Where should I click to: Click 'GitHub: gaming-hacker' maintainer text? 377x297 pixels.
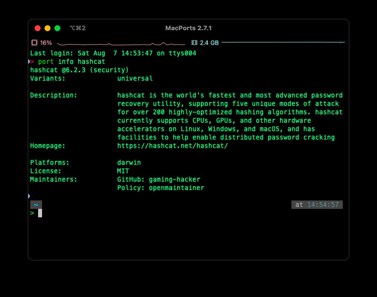[158, 180]
